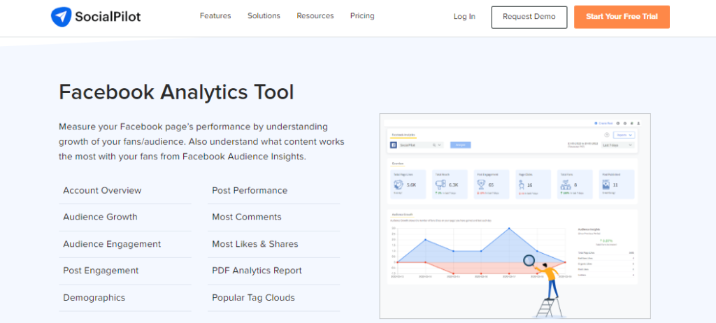Select the Demographics feature
The width and height of the screenshot is (716, 323).
coord(94,297)
